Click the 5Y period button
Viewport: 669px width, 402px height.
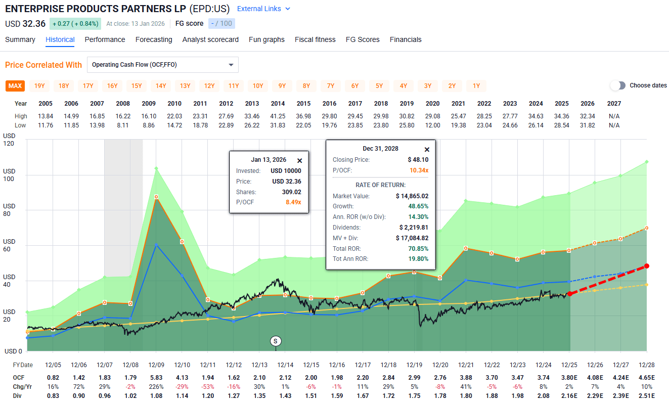point(379,86)
